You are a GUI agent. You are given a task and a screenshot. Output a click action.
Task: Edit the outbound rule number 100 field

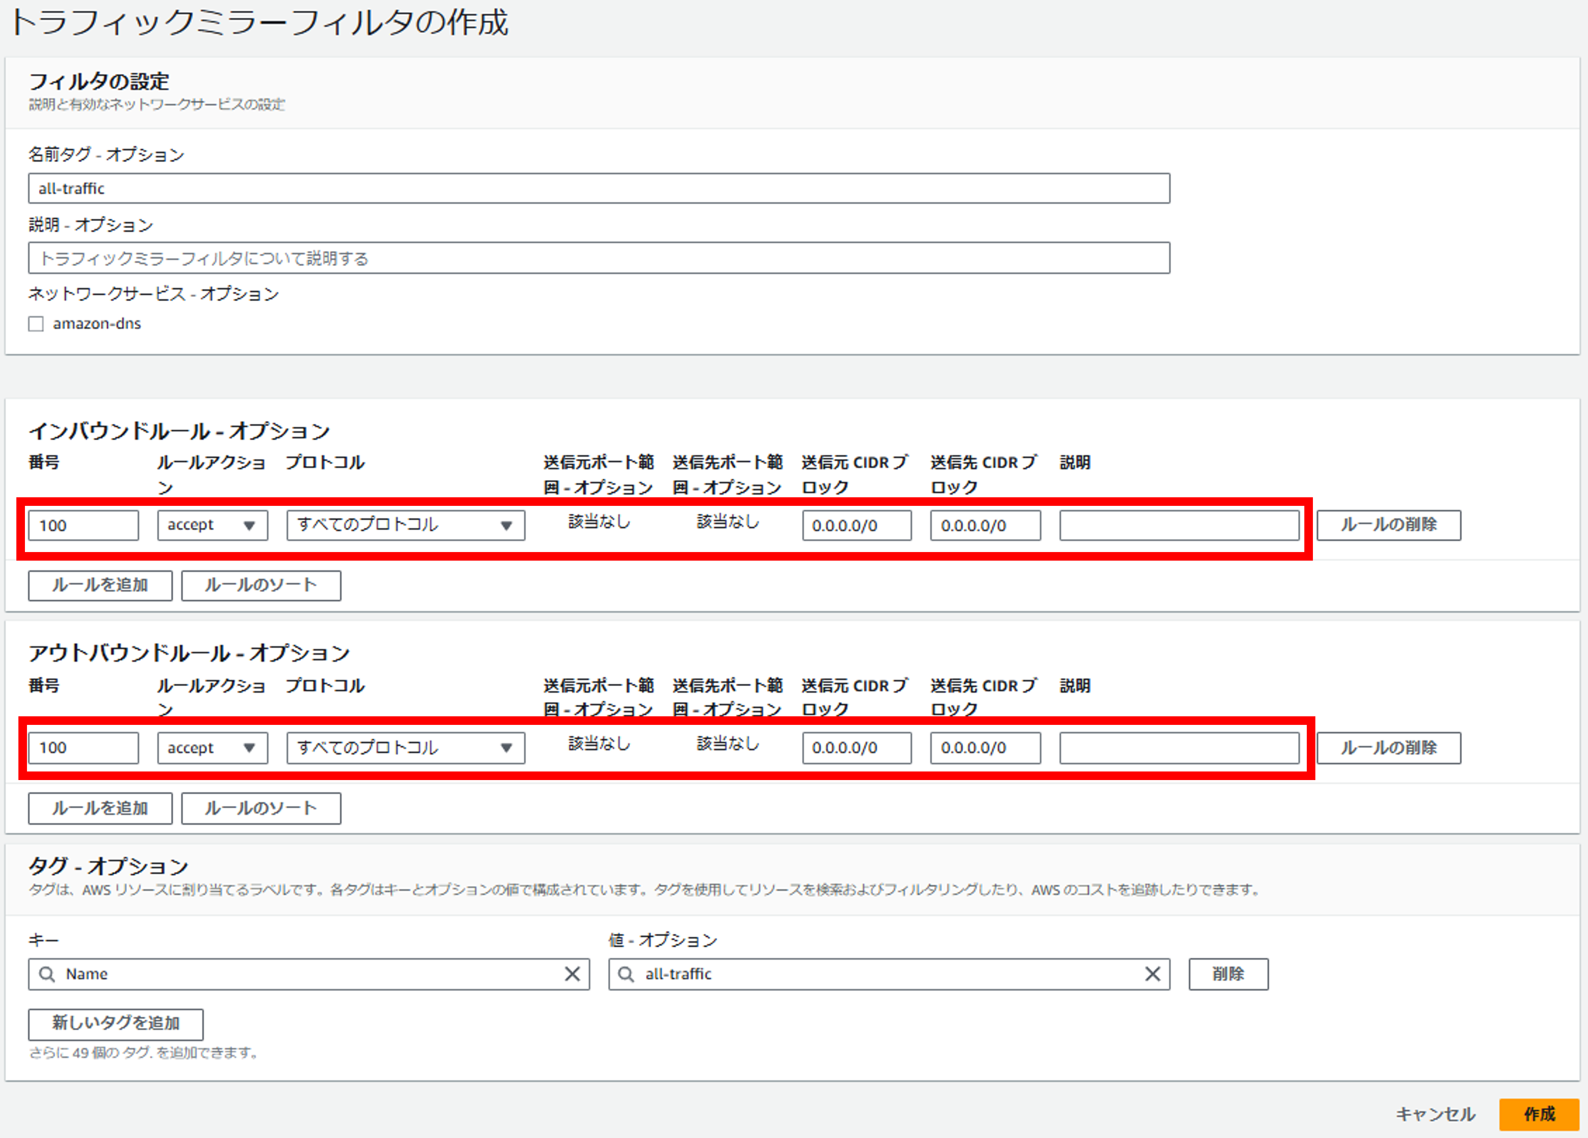(83, 747)
